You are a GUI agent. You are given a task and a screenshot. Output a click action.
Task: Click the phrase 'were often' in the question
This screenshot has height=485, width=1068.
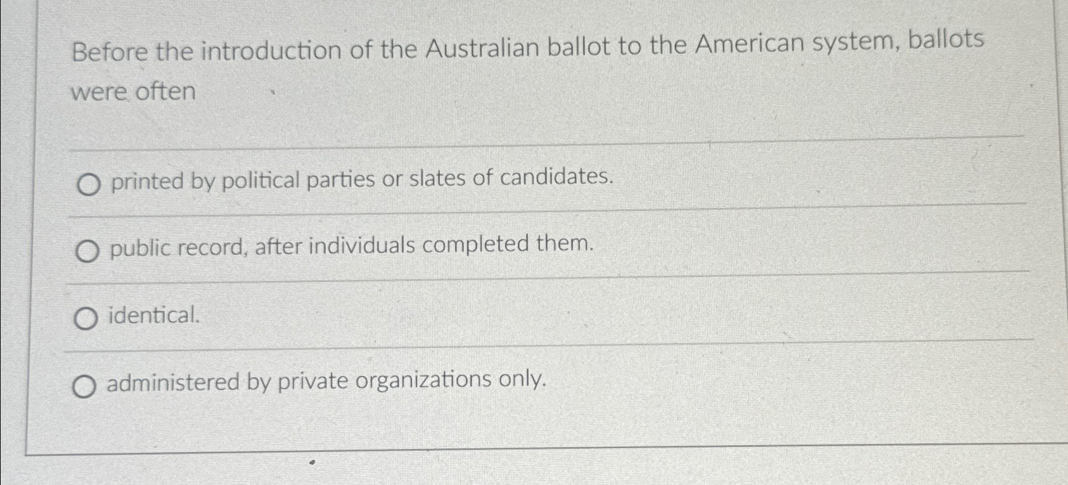pyautogui.click(x=131, y=91)
